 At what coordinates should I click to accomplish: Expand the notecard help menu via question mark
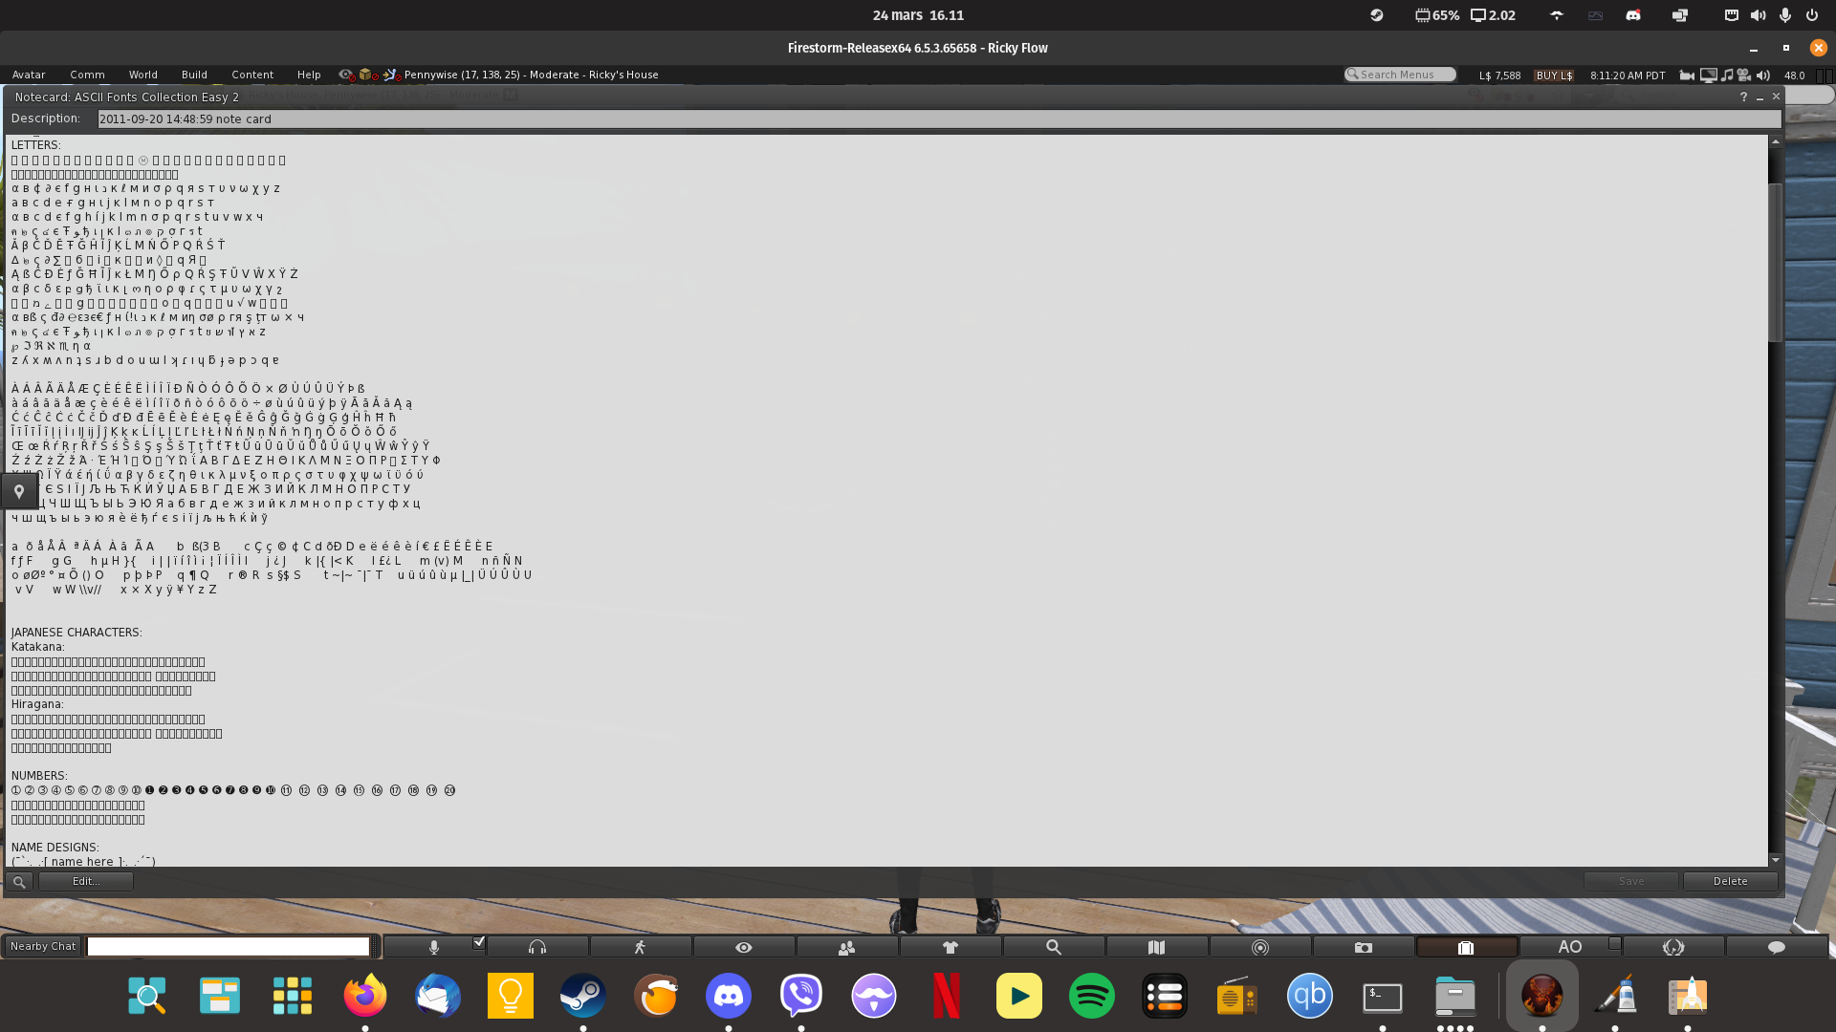1743,97
